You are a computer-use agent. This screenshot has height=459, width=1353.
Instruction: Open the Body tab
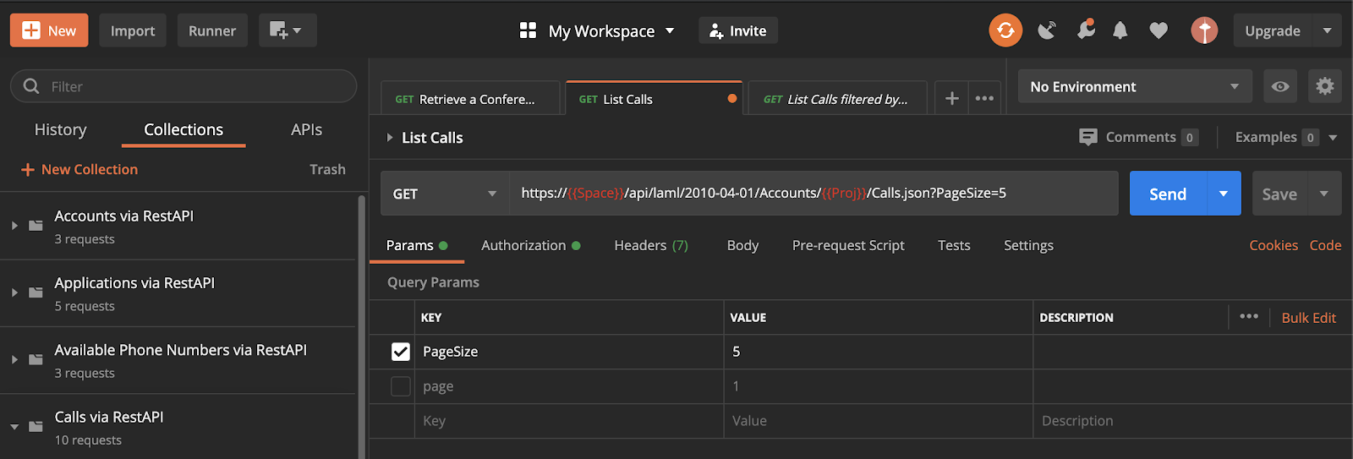(x=742, y=245)
